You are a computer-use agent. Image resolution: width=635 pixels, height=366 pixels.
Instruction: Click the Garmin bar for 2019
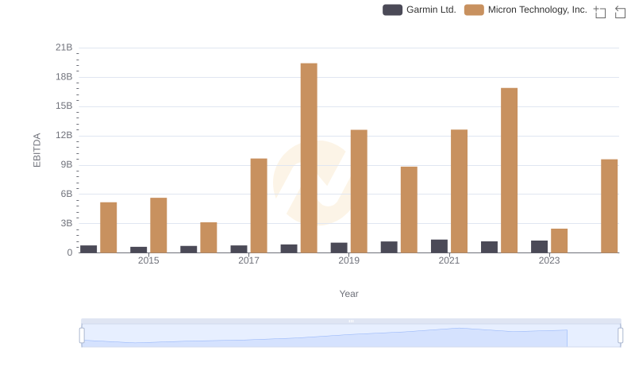point(339,248)
